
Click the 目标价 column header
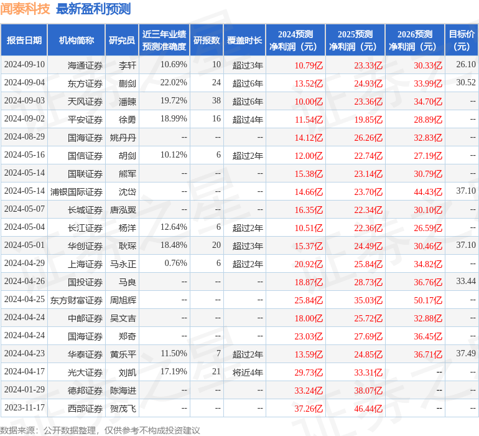(462, 40)
